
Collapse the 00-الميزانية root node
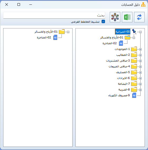click(x=140, y=32)
